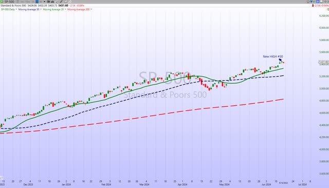The width and height of the screenshot is (329, 188).
Task: Click the 4,000.00 price axis label
Action: click(324, 149)
